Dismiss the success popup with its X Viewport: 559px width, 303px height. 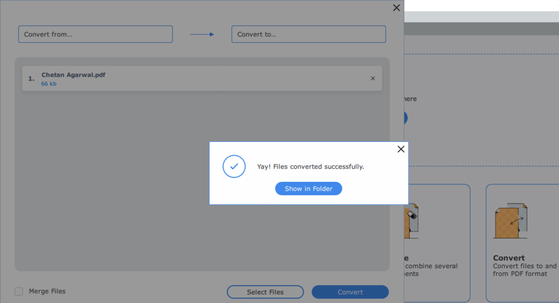tap(401, 149)
